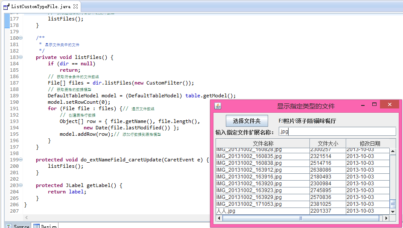Click the table's vertical scrollbar down arrow
Screen dimensions: 403x228
pos(393,211)
